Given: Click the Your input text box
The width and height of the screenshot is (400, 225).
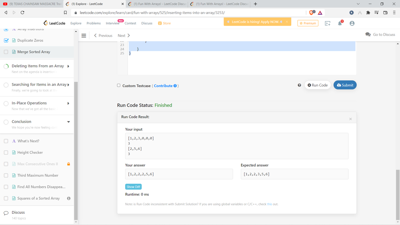Looking at the screenshot, I should tap(237, 146).
